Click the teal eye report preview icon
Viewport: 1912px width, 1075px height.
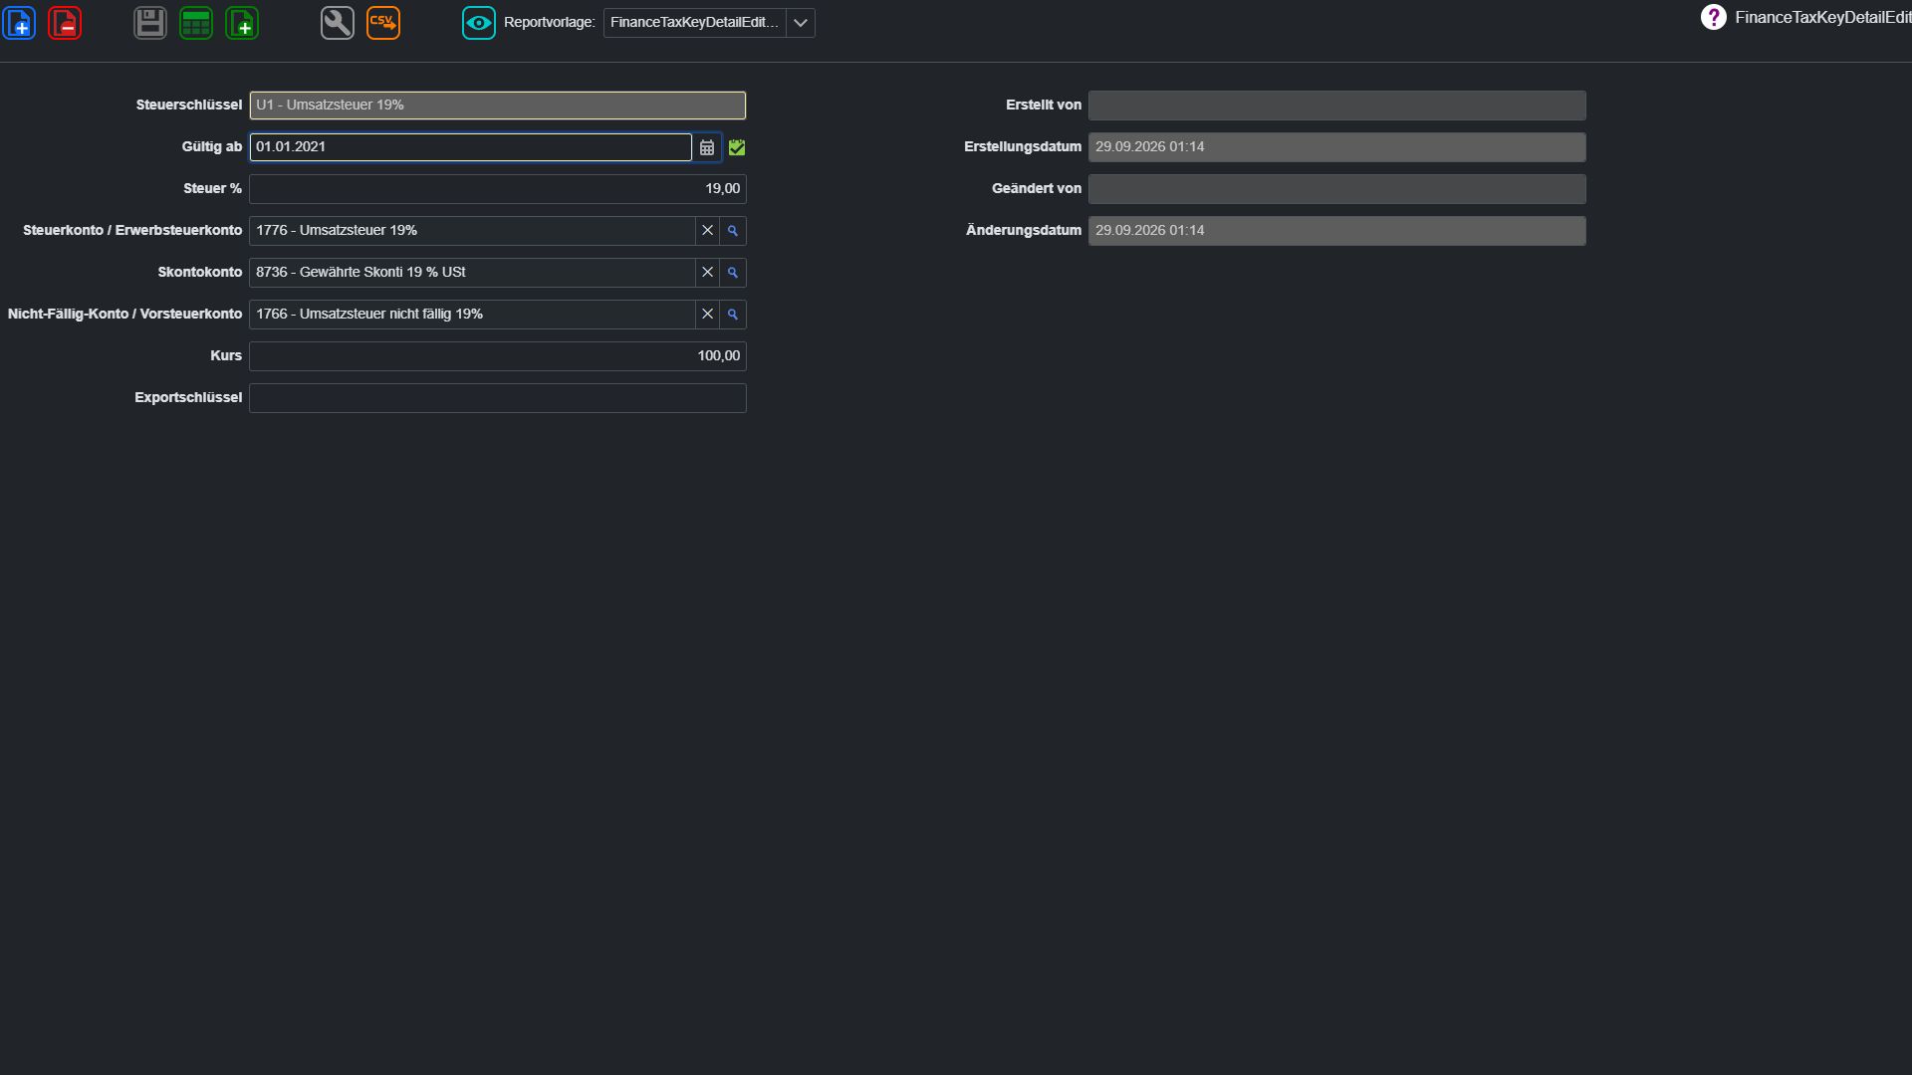pos(479,22)
